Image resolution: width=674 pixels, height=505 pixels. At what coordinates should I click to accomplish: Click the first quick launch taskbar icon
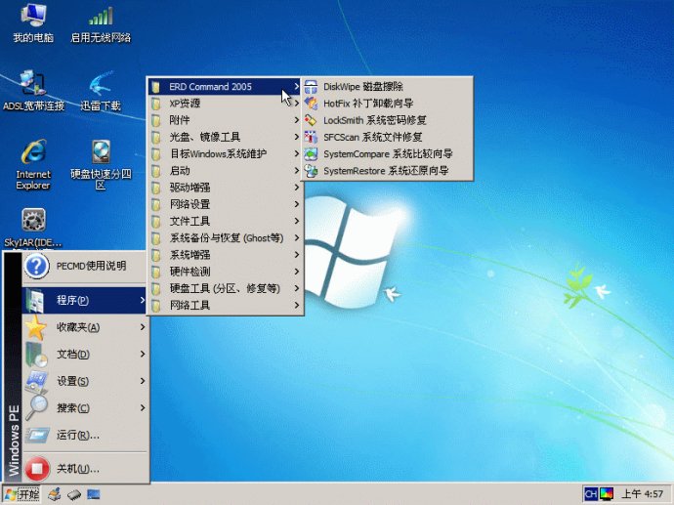pos(54,494)
